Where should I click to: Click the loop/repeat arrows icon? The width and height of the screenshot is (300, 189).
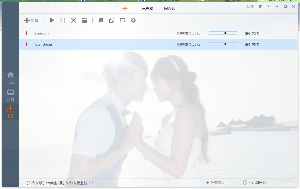(122, 20)
